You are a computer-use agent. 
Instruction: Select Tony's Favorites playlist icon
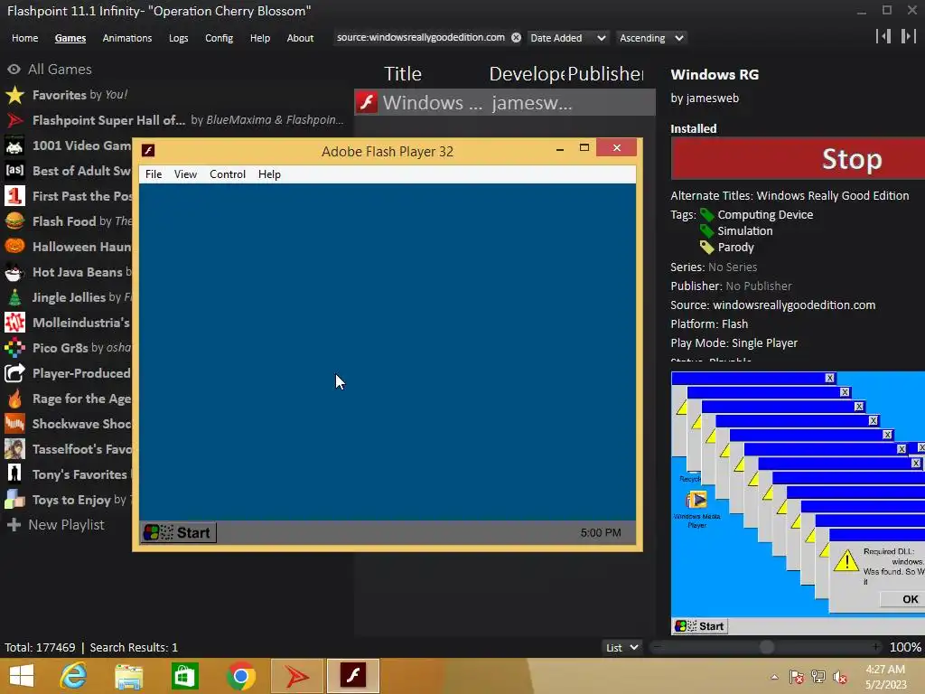(x=14, y=474)
